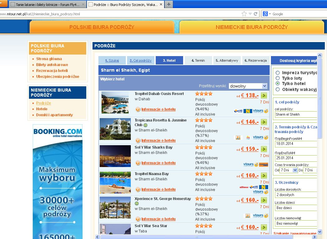This screenshot has height=239, width=327.
Task: Click end date field 25.01.2014
Action: point(296,158)
